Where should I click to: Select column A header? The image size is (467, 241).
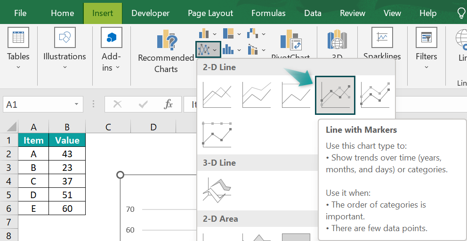click(33, 127)
